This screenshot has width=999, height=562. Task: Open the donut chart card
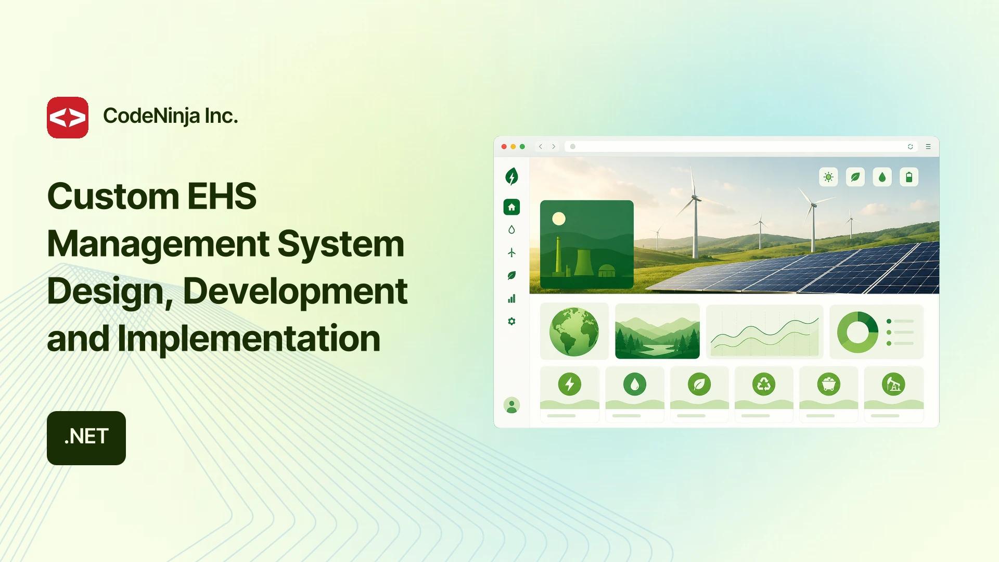[877, 331]
